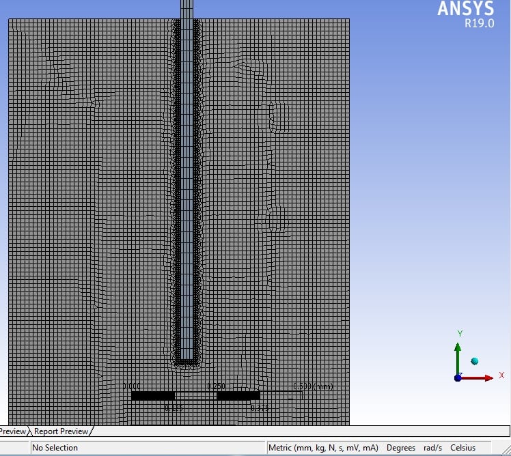This screenshot has width=511, height=456.
Task: Click the 0.500 (mm) ruler label
Action: (x=313, y=386)
